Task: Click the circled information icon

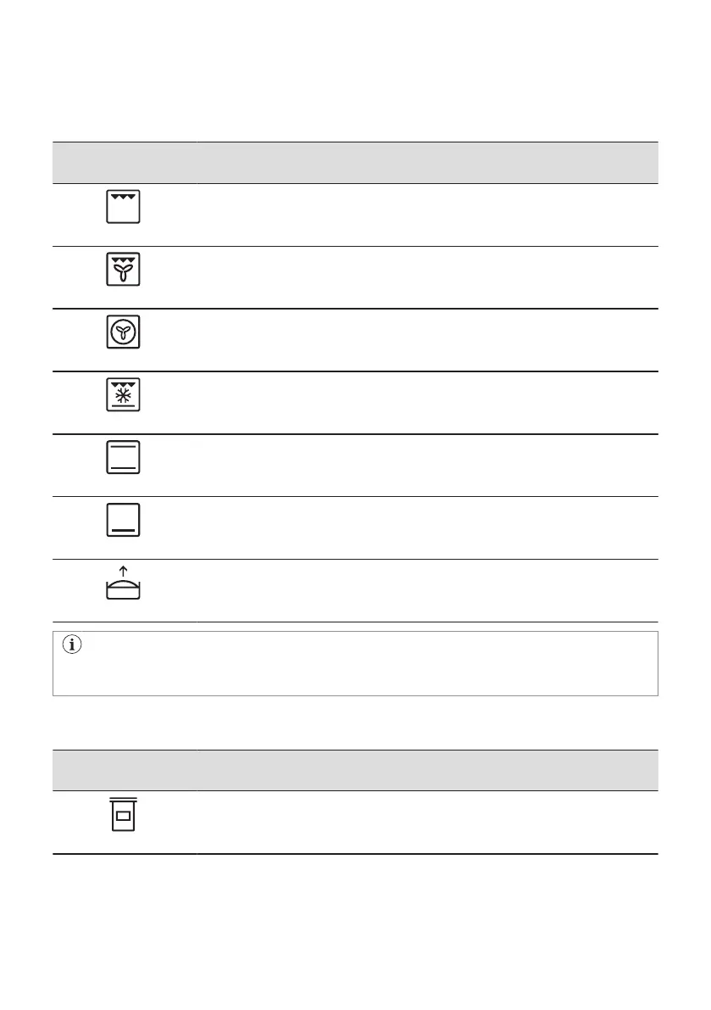Action: pyautogui.click(x=70, y=646)
